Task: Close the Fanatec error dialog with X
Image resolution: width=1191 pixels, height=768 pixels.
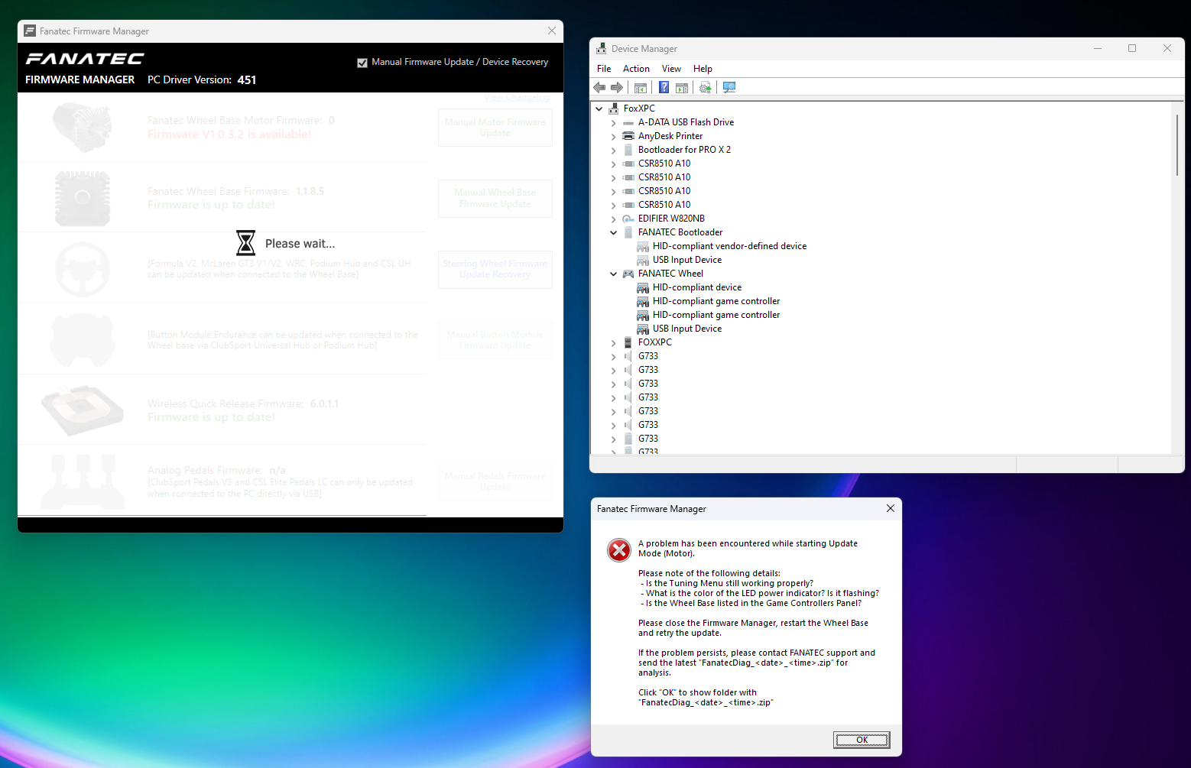Action: click(890, 508)
